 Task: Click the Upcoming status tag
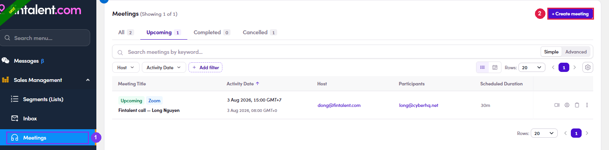(x=131, y=100)
